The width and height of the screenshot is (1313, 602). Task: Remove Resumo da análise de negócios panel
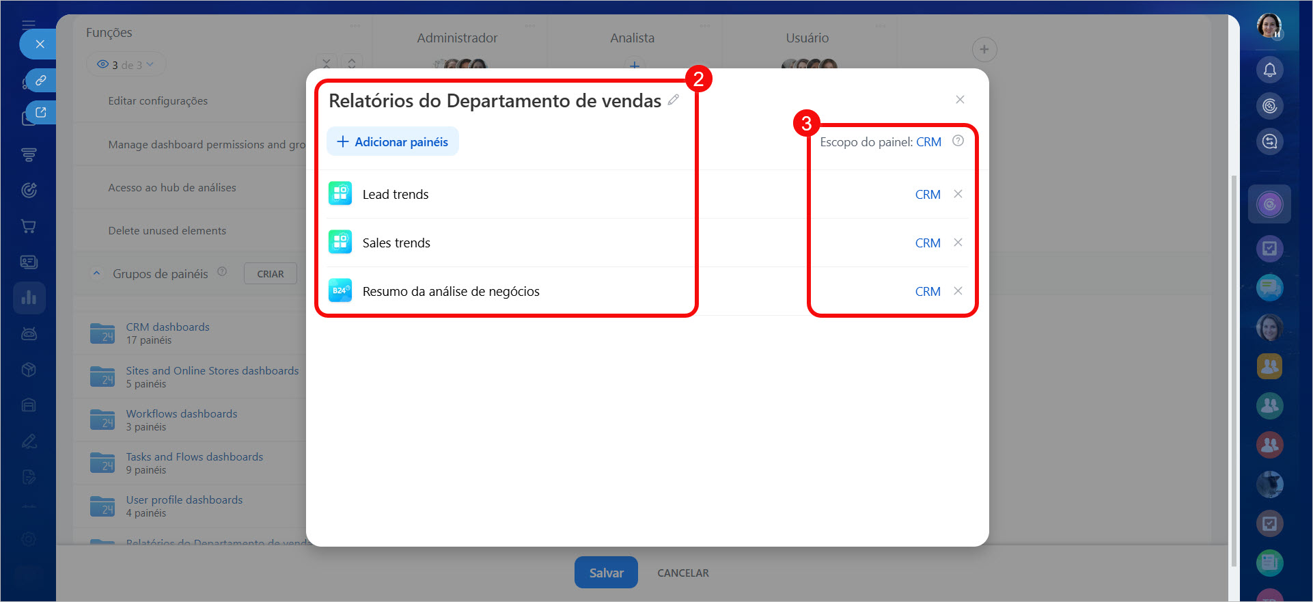(958, 291)
